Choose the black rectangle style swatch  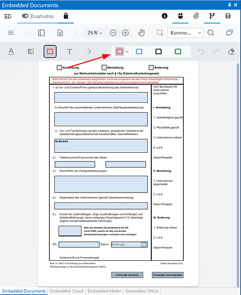[158, 51]
